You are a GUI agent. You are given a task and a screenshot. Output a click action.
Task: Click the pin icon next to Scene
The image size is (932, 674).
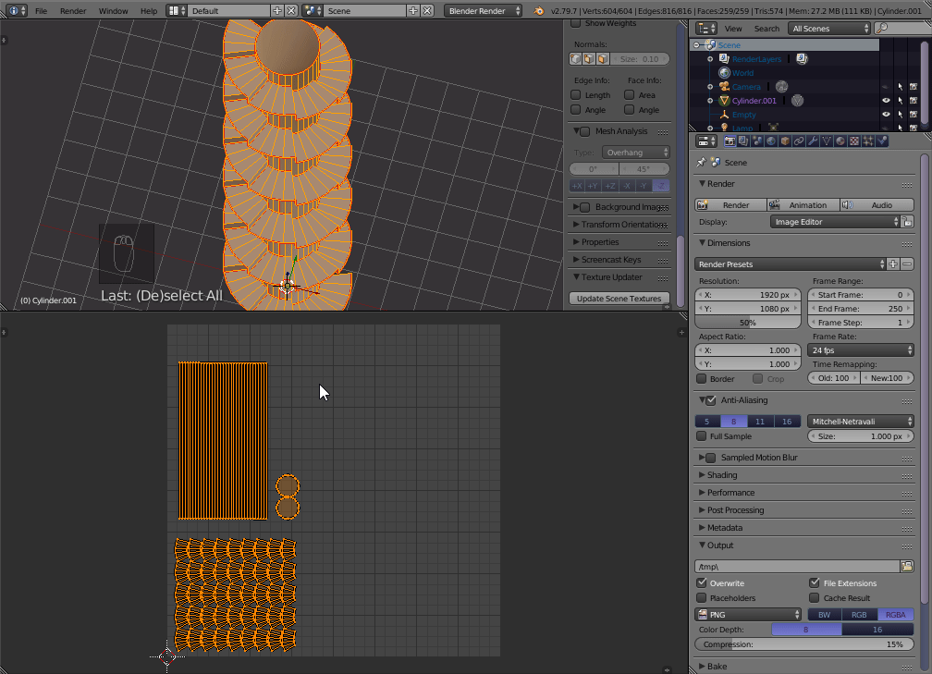(x=702, y=163)
